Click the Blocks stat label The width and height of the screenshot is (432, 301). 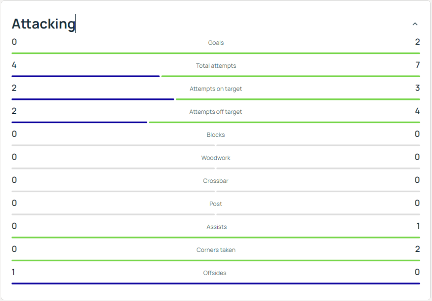coord(216,135)
